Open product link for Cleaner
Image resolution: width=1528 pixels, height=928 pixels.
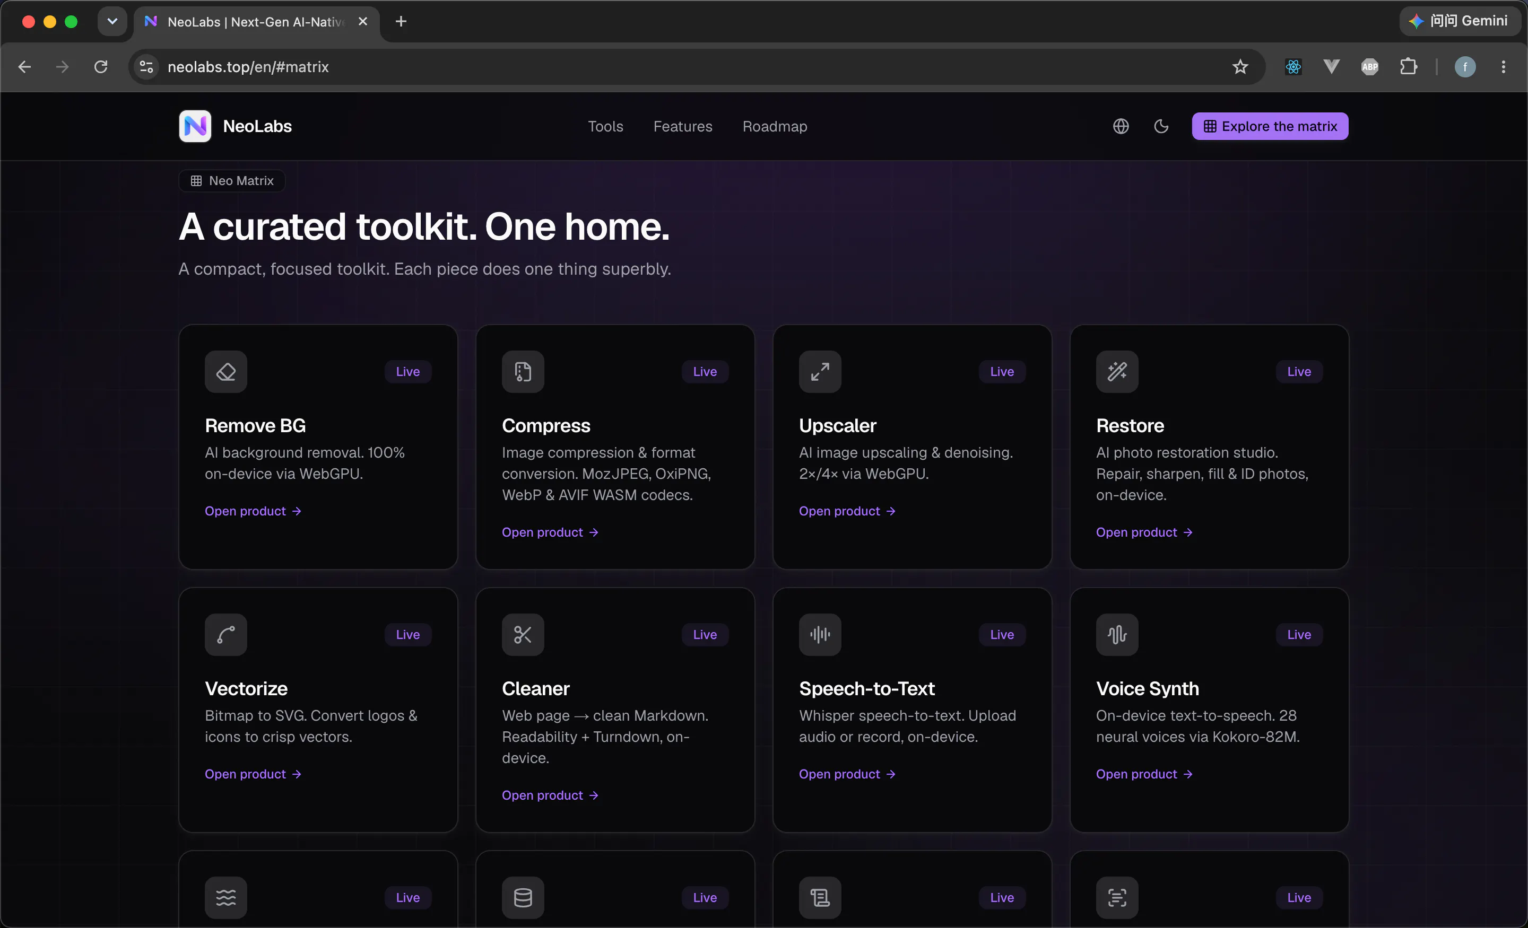tap(550, 795)
